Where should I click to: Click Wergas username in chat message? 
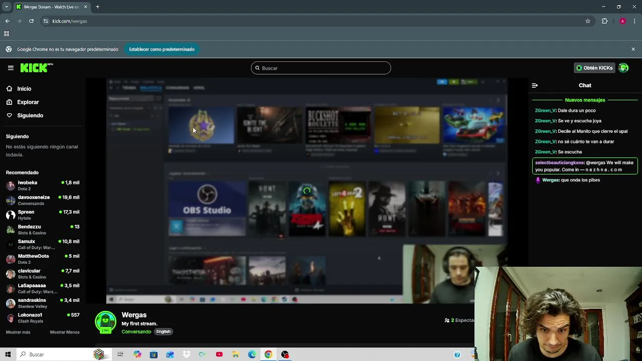pos(550,180)
